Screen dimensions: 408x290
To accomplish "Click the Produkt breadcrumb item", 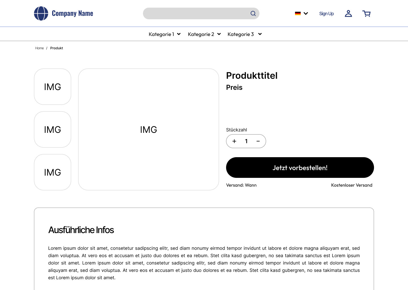I will (x=57, y=48).
